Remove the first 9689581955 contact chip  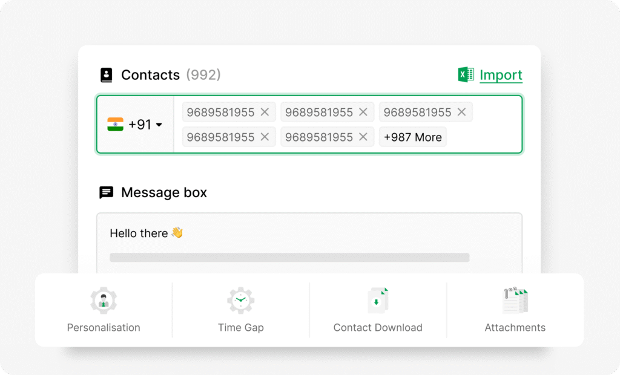pyautogui.click(x=264, y=112)
